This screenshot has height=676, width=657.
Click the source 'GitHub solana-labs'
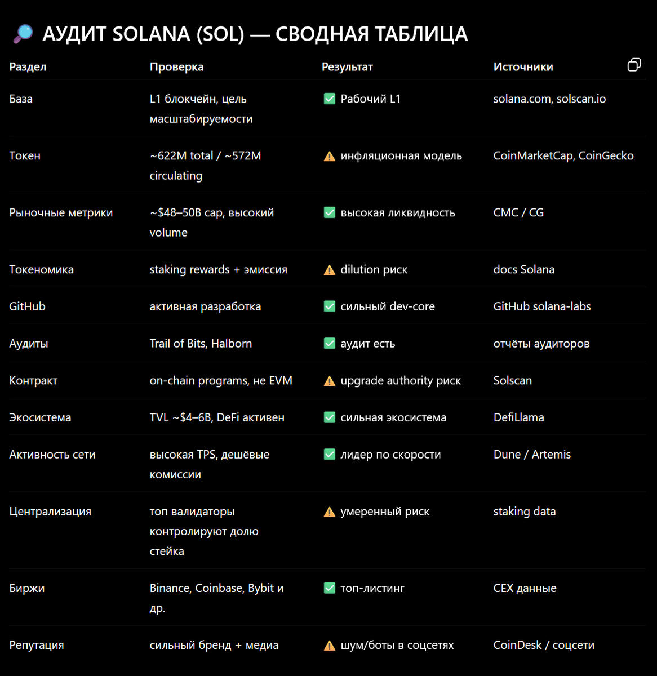[542, 306]
